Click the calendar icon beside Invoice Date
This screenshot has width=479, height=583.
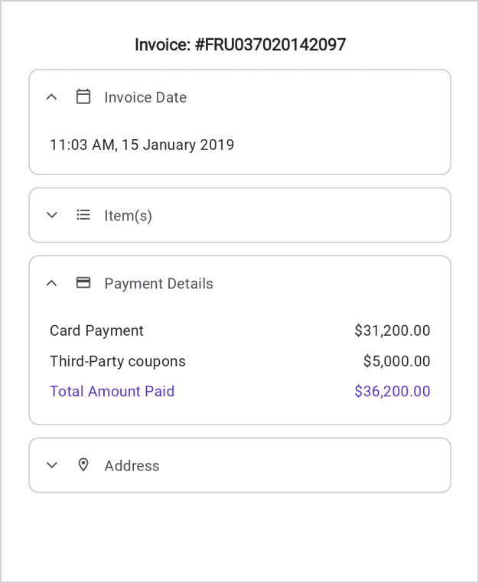pos(83,97)
